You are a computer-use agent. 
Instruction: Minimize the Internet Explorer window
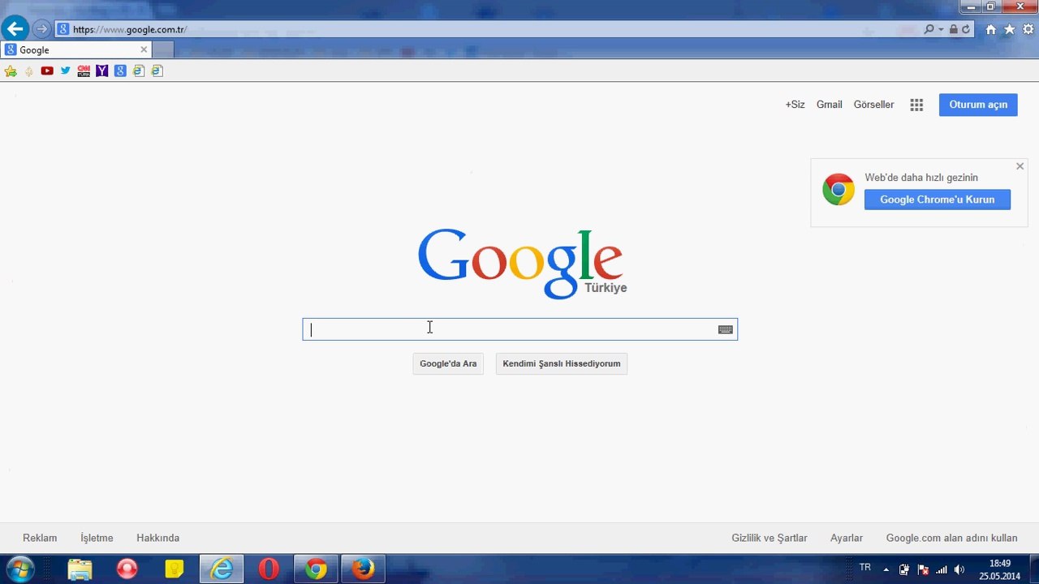pyautogui.click(x=969, y=6)
